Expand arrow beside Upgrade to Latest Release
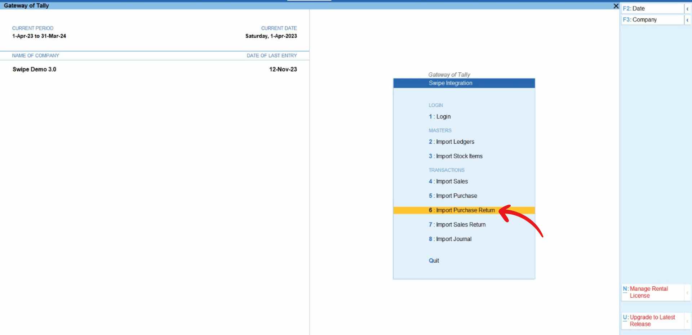692x335 pixels. coord(688,321)
